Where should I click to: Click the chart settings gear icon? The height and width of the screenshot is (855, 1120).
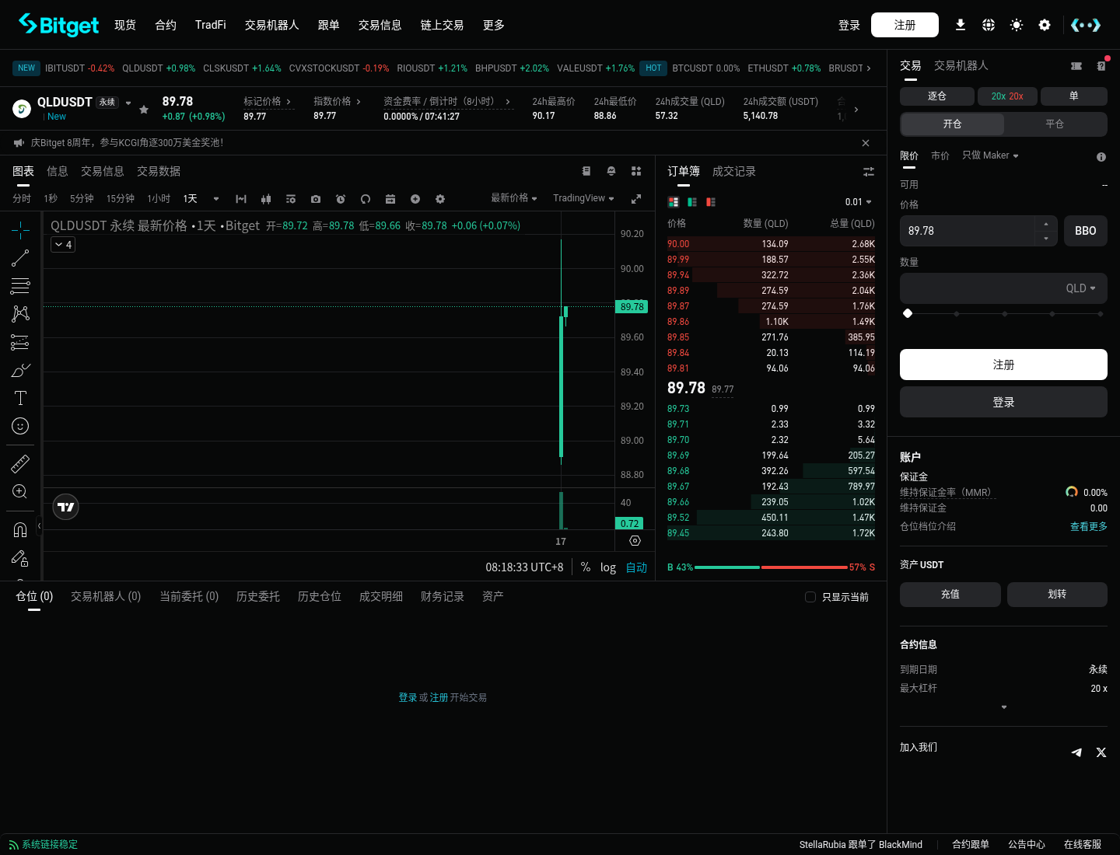pos(440,199)
